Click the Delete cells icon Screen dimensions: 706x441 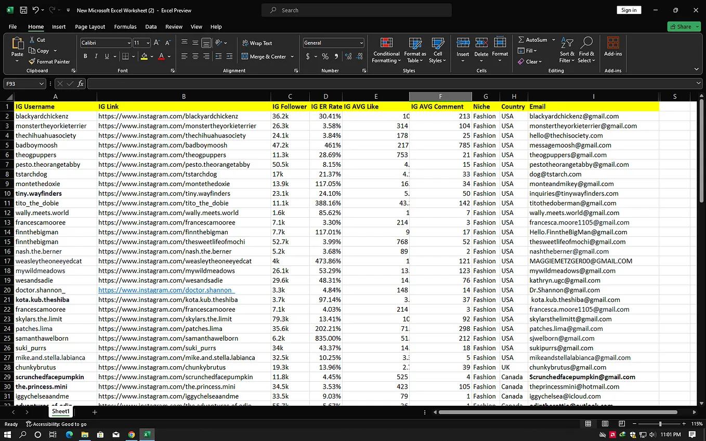click(481, 44)
